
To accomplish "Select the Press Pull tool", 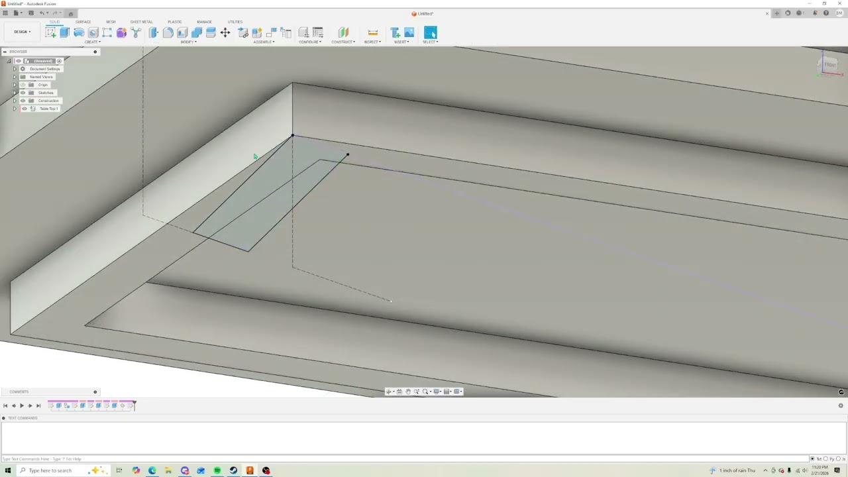I will pyautogui.click(x=154, y=32).
